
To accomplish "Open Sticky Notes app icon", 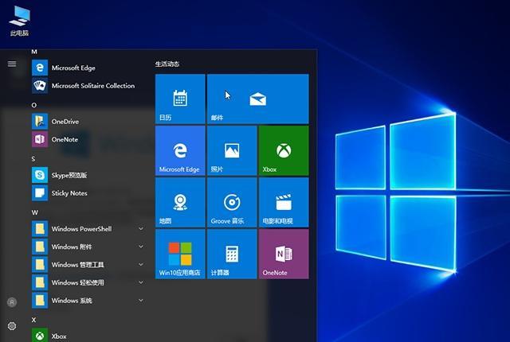I will [x=40, y=193].
